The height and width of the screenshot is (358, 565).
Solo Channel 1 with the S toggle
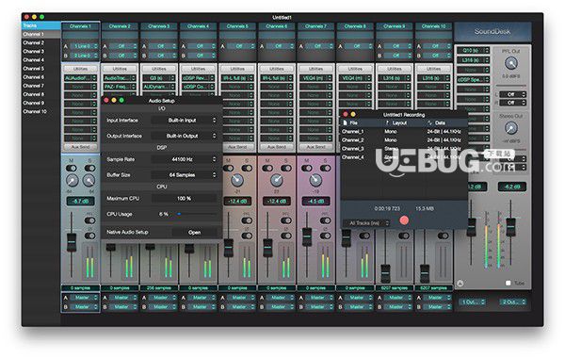pos(89,168)
